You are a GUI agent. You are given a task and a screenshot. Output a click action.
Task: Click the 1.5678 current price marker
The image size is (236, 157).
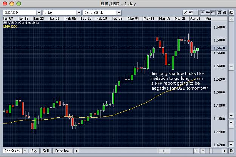[219, 48]
